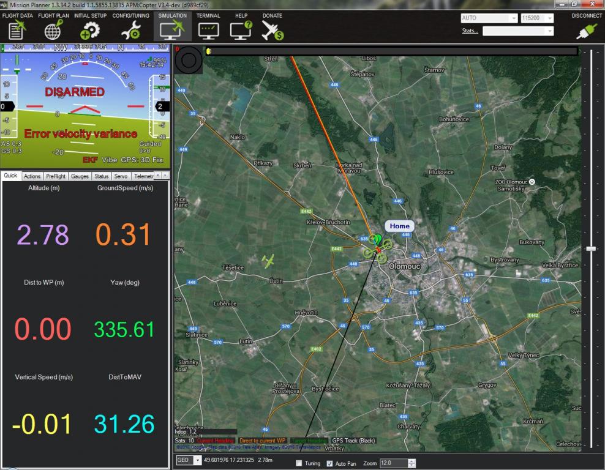The width and height of the screenshot is (605, 470).
Task: Open Config/Tuning wrench icon
Action: click(130, 29)
